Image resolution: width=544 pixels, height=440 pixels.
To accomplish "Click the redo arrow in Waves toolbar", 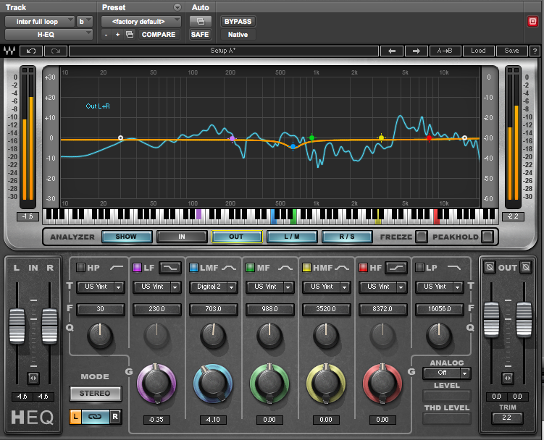I will pyautogui.click(x=55, y=51).
